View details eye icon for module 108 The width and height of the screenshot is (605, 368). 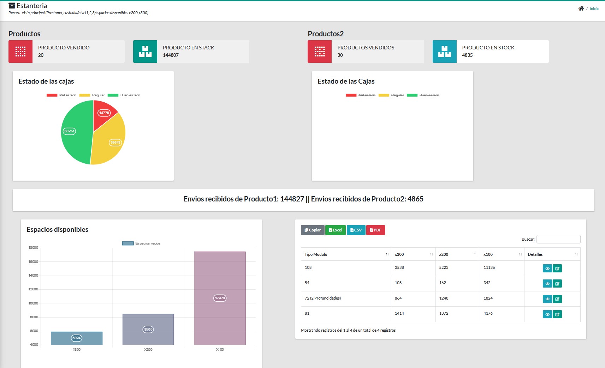(547, 269)
